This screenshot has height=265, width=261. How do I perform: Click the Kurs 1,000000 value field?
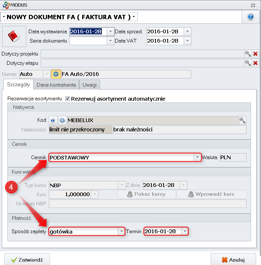[x=70, y=194]
